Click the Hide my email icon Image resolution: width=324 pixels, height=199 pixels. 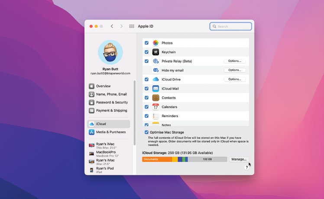pos(156,70)
